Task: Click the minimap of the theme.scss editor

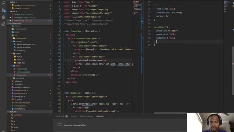Action: (x=228, y=7)
